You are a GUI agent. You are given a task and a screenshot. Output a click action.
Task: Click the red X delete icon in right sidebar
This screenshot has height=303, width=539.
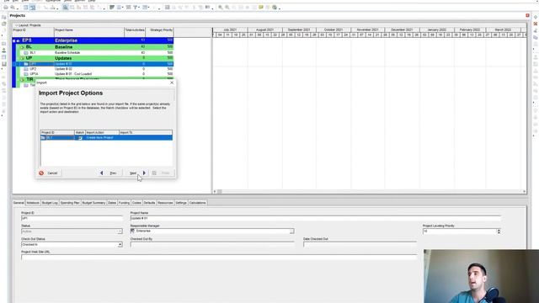536,24
